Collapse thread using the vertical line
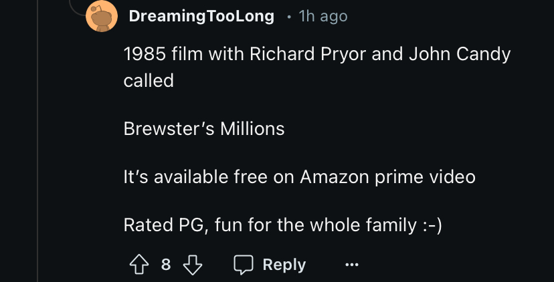The height and width of the screenshot is (282, 554). tap(38, 167)
